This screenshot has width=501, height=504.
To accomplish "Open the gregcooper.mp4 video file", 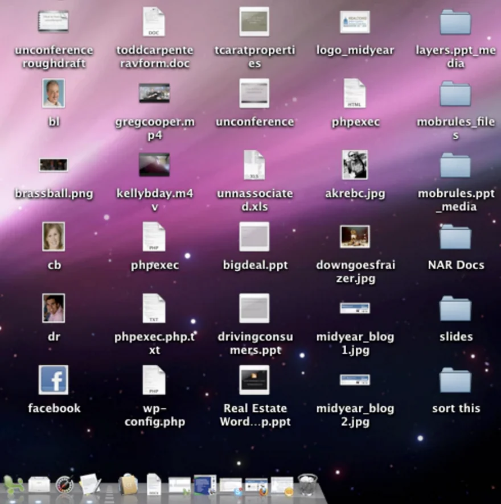I will click(154, 93).
